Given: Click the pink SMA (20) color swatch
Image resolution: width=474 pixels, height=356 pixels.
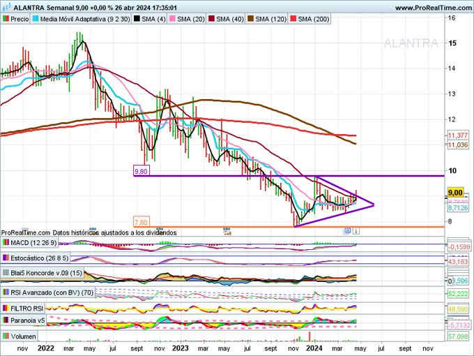Looking at the screenshot, I should click(172, 19).
